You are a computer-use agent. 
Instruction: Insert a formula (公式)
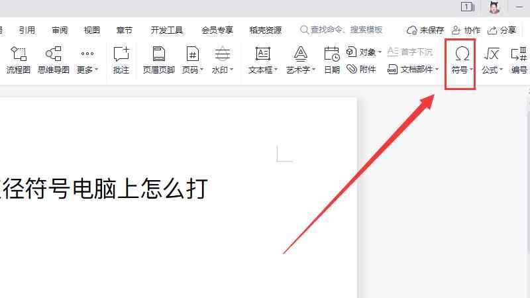pos(492,60)
